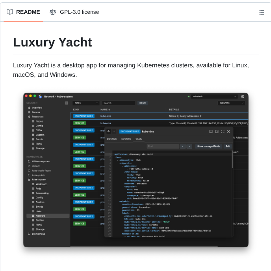Click the Browse sidebar icon
Image resolution: width=271 pixels, height=271 pixels.
pyautogui.click(x=29, y=112)
